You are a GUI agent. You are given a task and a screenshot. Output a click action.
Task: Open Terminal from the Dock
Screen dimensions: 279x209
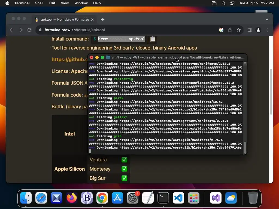[x=163, y=198]
